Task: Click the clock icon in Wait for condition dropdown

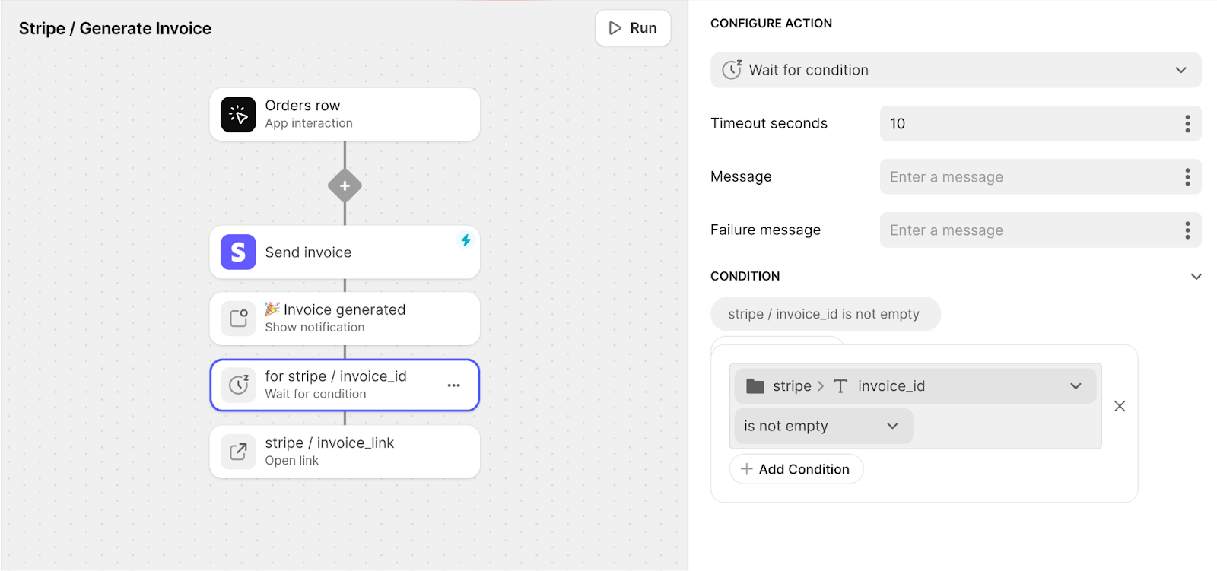Action: [732, 69]
